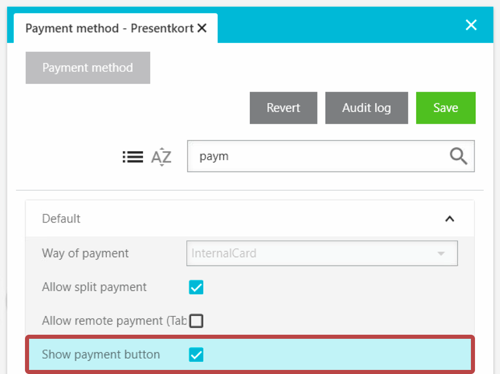500x374 pixels.
Task: Save the payment method changes
Action: (445, 108)
